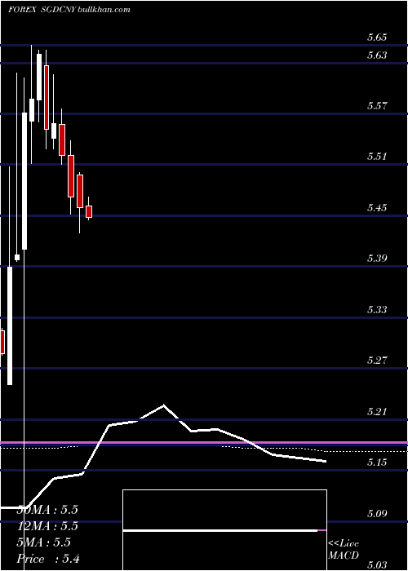The width and height of the screenshot is (408, 571).
Task: Click the 5.65 price axis label
Action: (377, 38)
